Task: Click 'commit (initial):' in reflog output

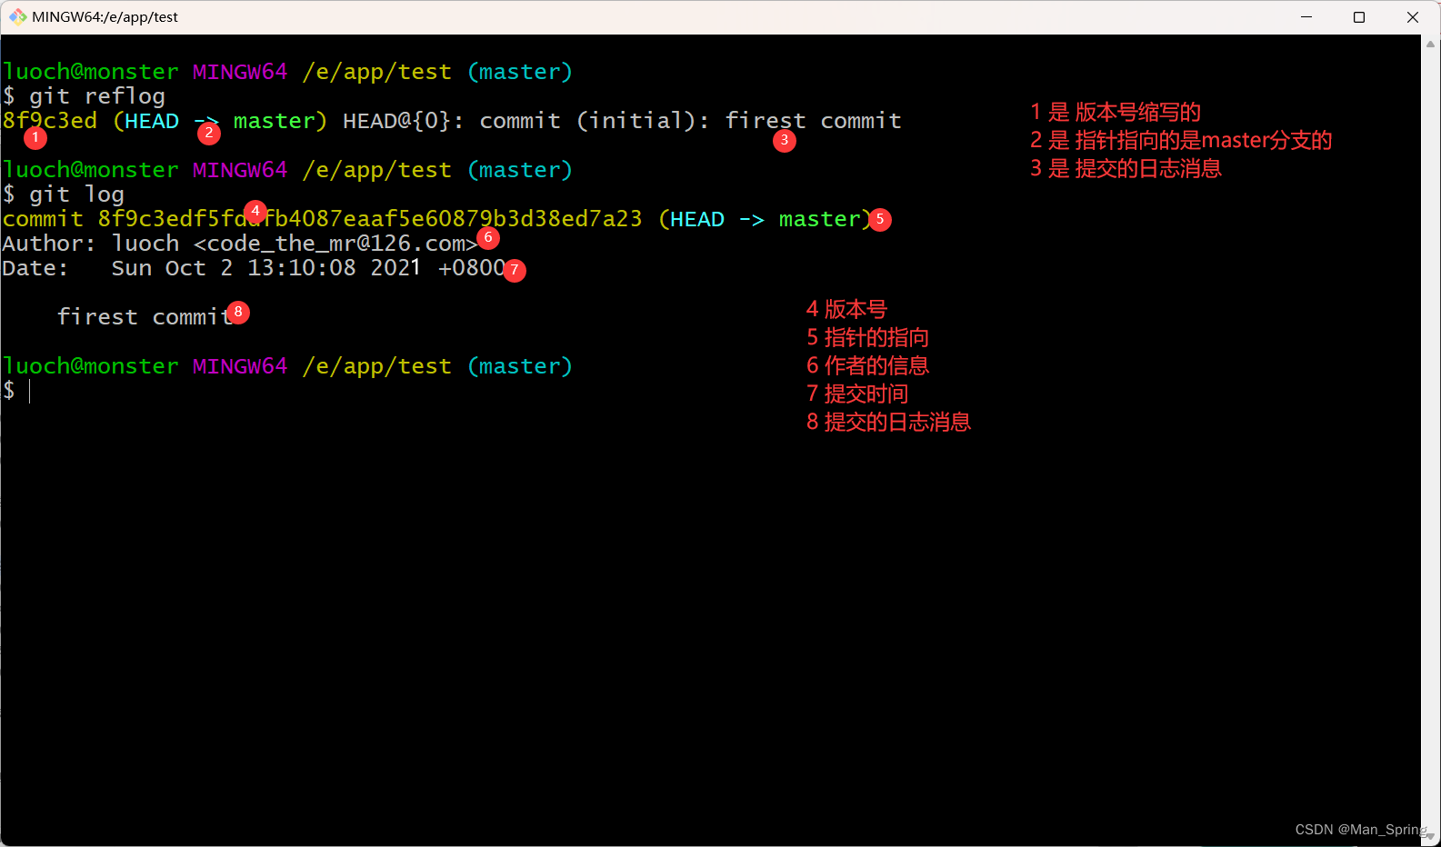Action: pos(595,121)
